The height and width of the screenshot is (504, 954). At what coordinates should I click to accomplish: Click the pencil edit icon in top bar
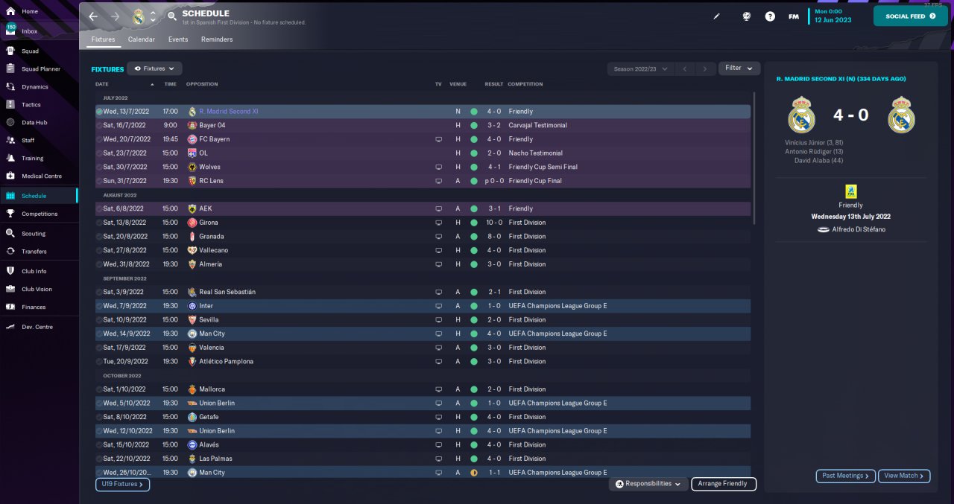click(717, 16)
